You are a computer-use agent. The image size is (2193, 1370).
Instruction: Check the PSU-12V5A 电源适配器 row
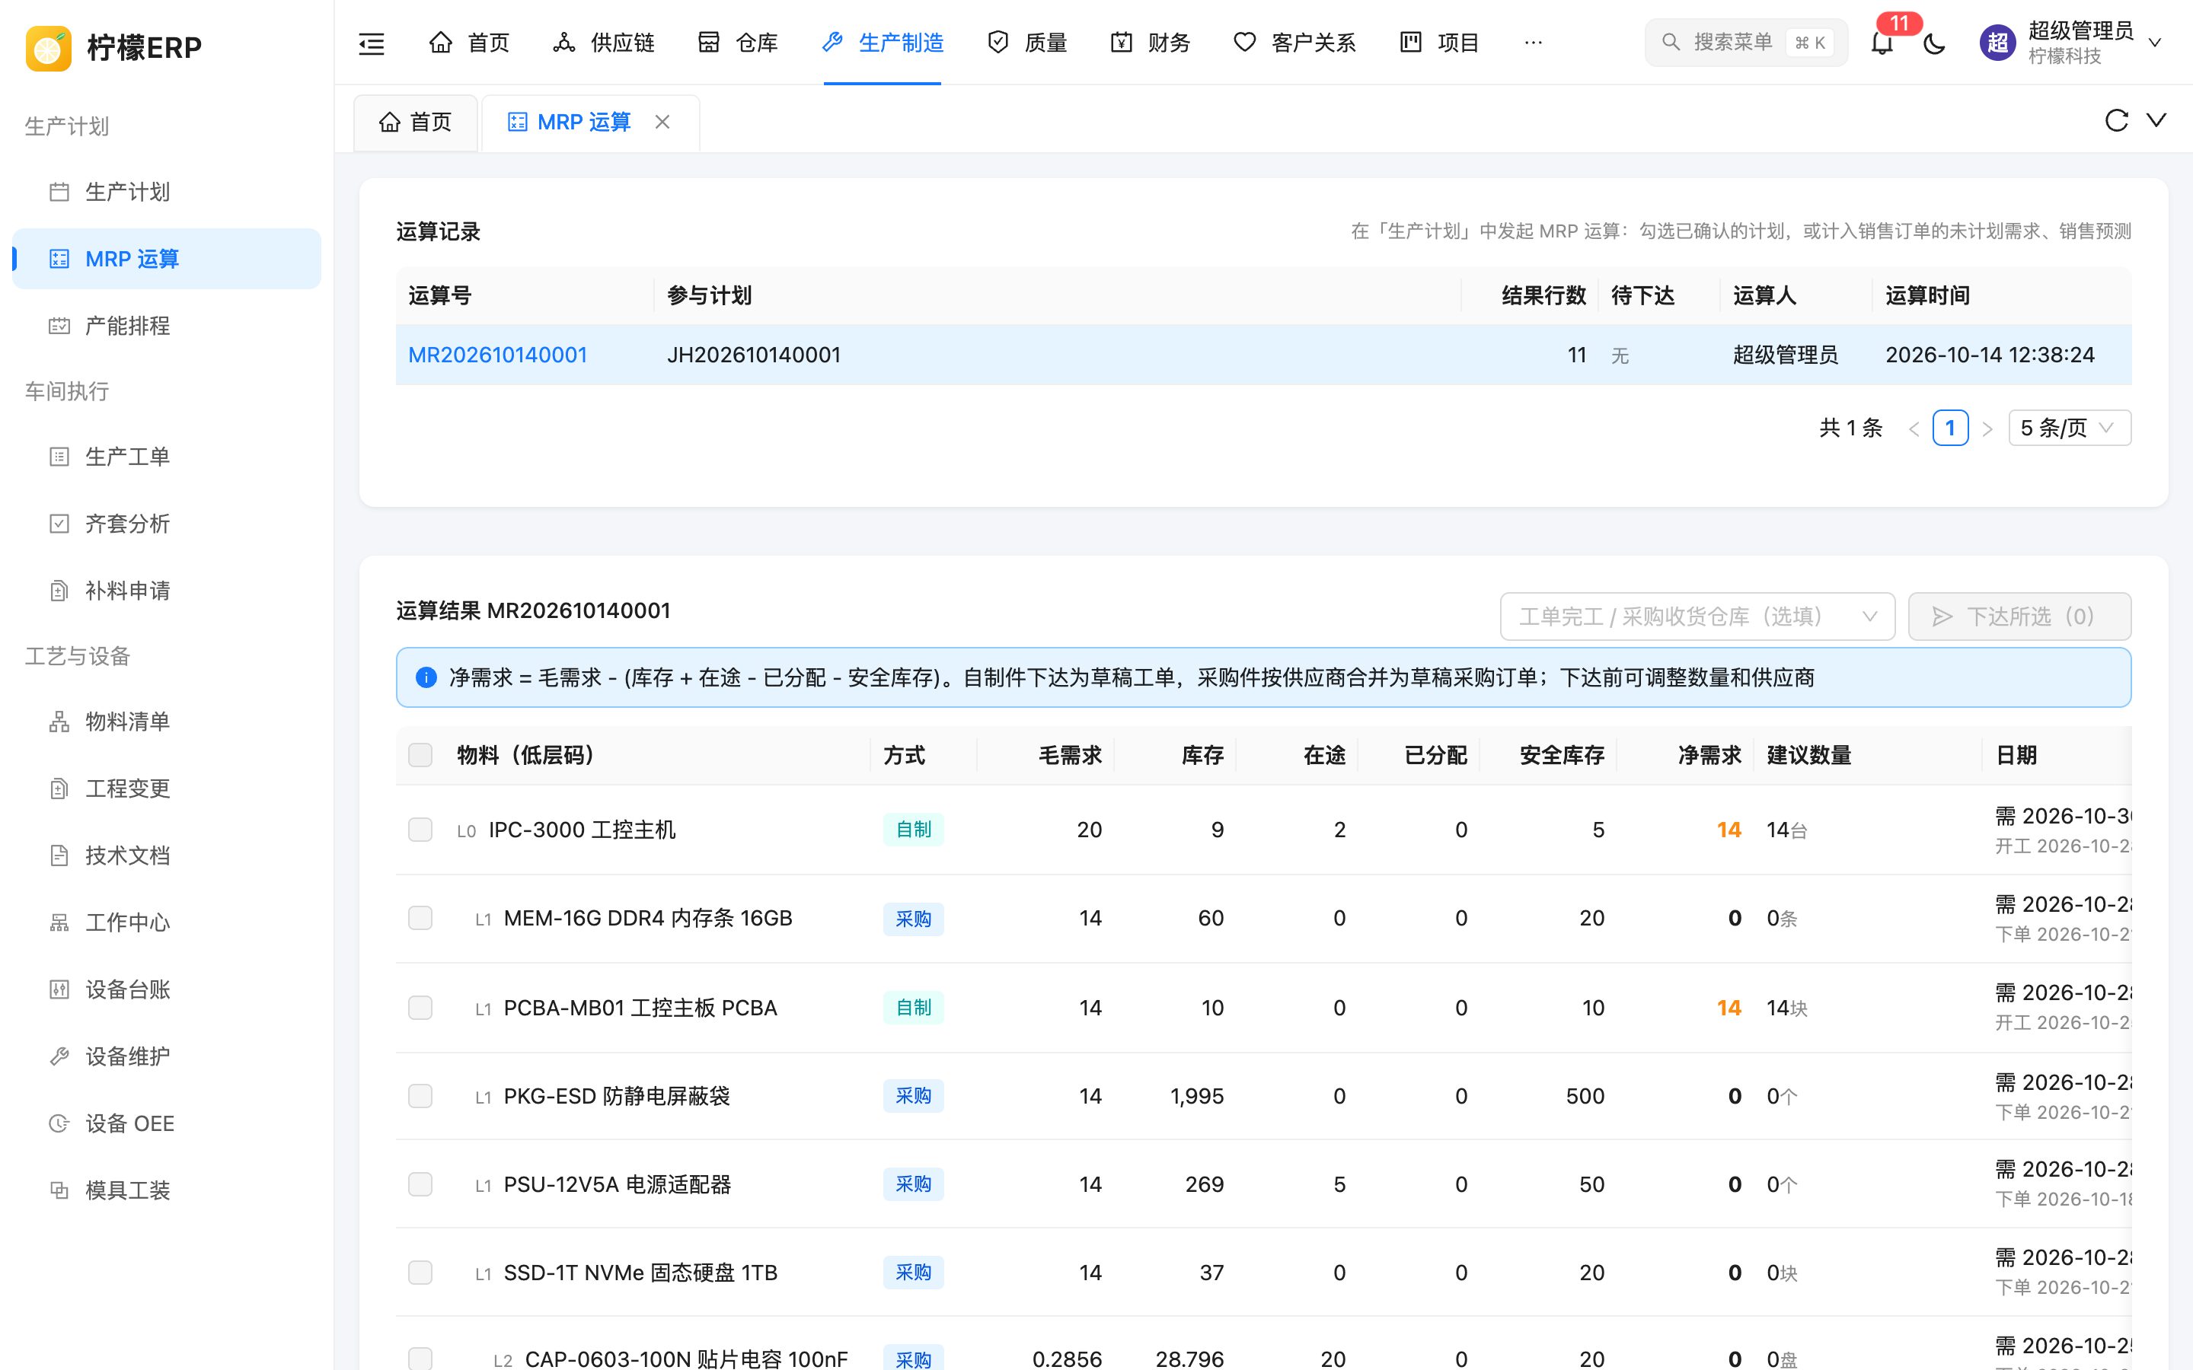(420, 1184)
